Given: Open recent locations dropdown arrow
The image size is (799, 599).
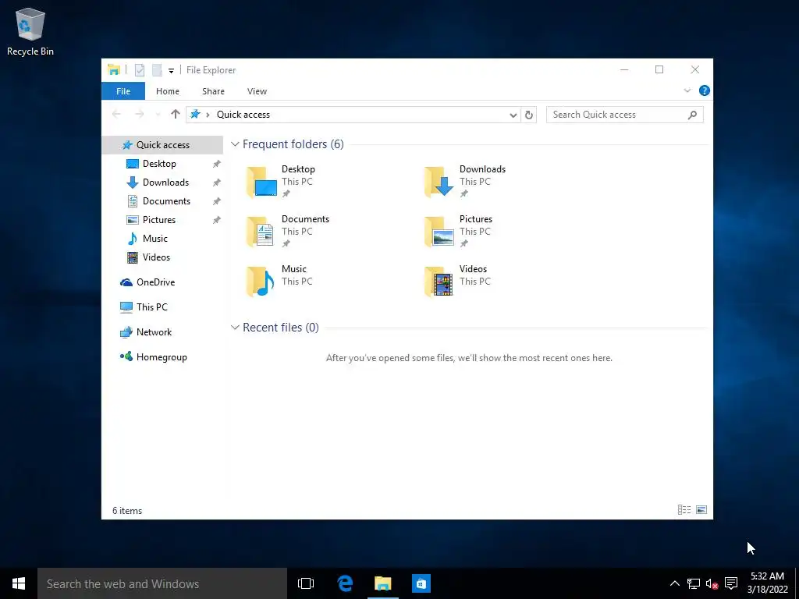Looking at the screenshot, I should point(158,115).
